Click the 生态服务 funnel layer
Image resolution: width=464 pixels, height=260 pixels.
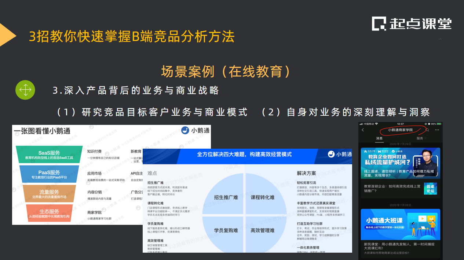pos(49,213)
